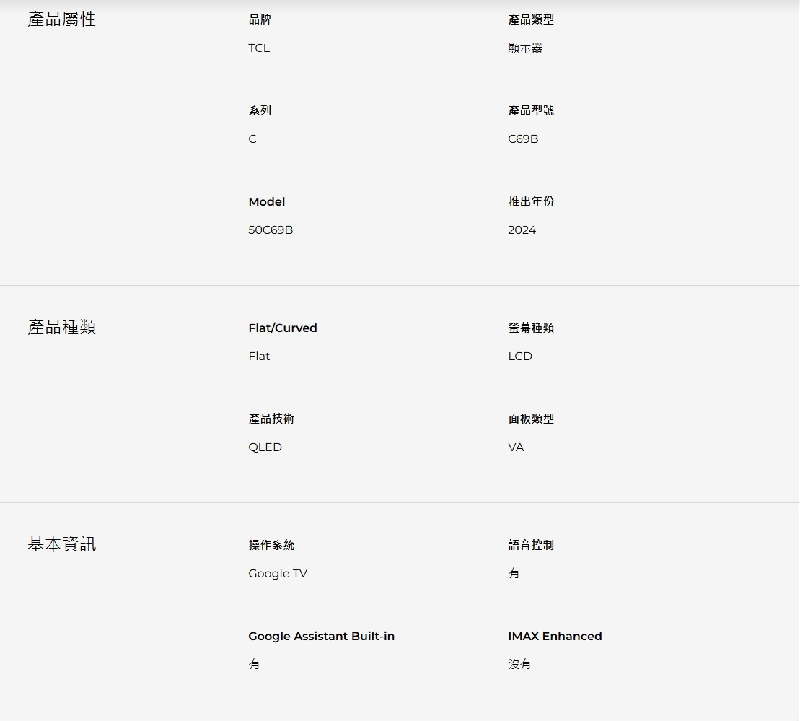Select the series value C
800x721 pixels.
(252, 139)
